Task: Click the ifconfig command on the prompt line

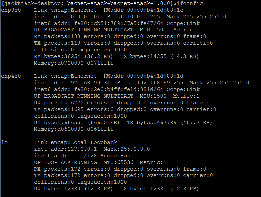Action: pos(191,3)
